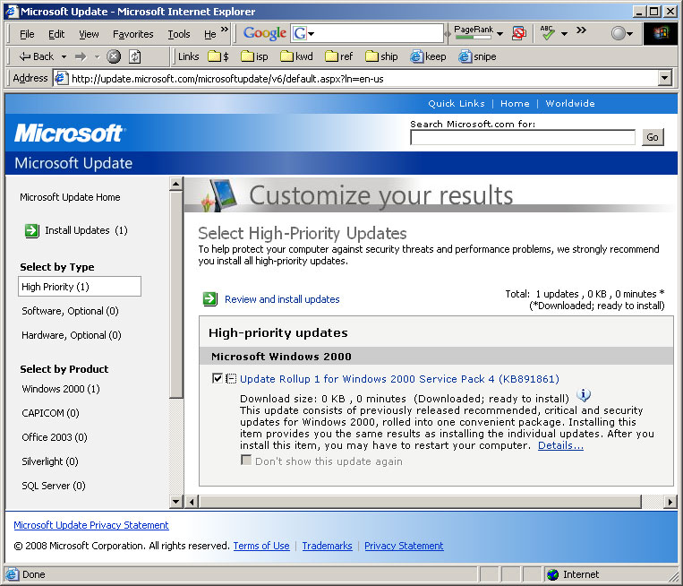Click the IE page icon in status bar
The image size is (683, 586).
(x=13, y=574)
